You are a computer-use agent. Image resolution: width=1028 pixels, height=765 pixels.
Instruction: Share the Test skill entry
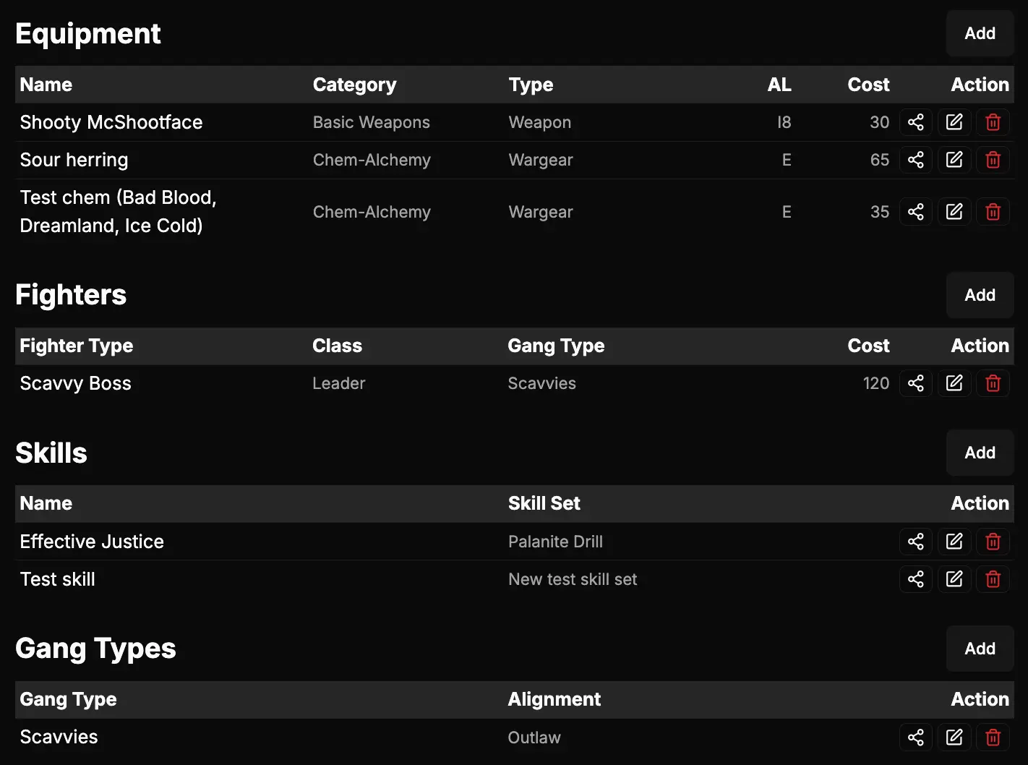[915, 579]
